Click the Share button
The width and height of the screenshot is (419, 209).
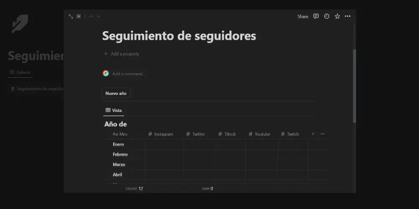tap(303, 16)
